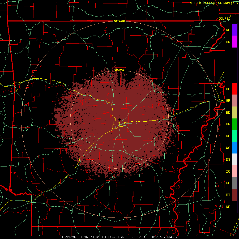Click the 'DS' legend label text
Image resolution: width=239 pixels, height=239 pixels.
point(228,160)
